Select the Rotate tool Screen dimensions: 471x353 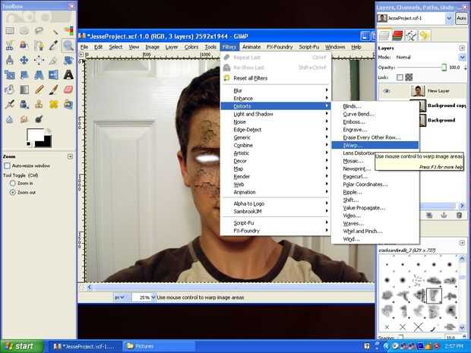point(68,60)
